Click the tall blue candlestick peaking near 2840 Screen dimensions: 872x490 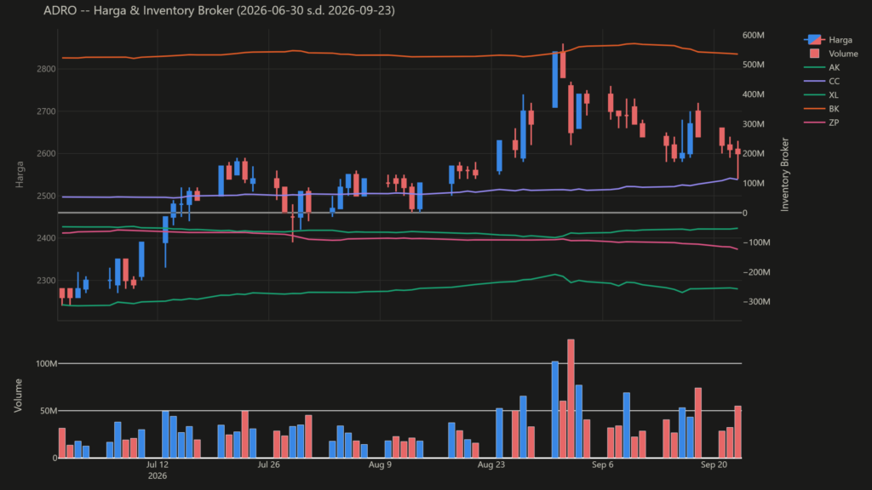point(555,79)
